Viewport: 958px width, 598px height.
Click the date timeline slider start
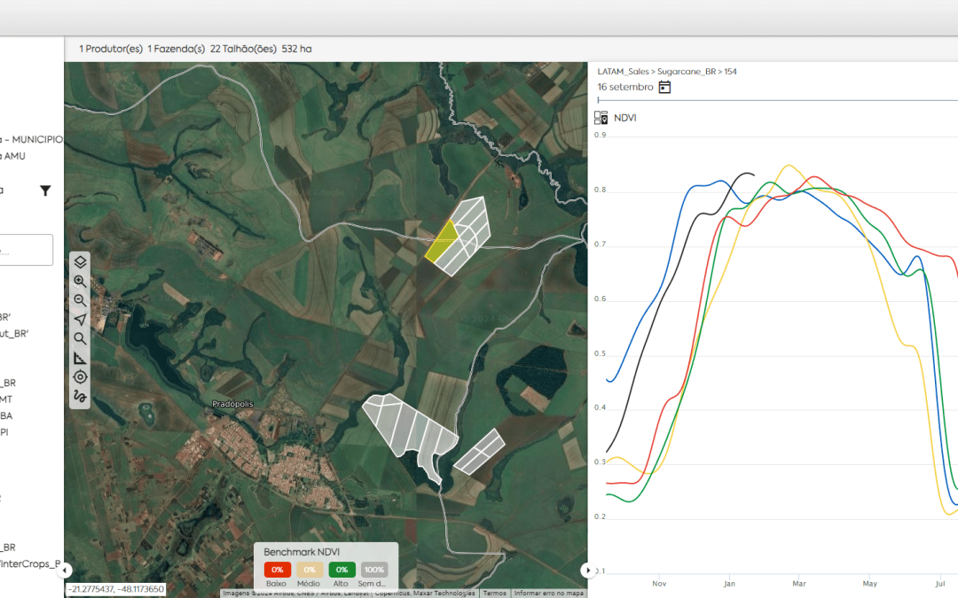[x=599, y=101]
